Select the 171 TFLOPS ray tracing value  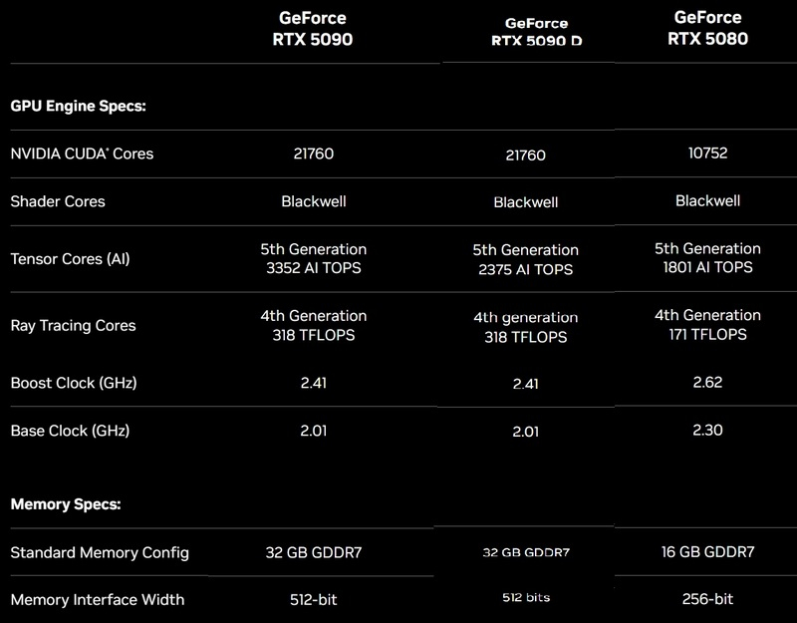tap(707, 335)
